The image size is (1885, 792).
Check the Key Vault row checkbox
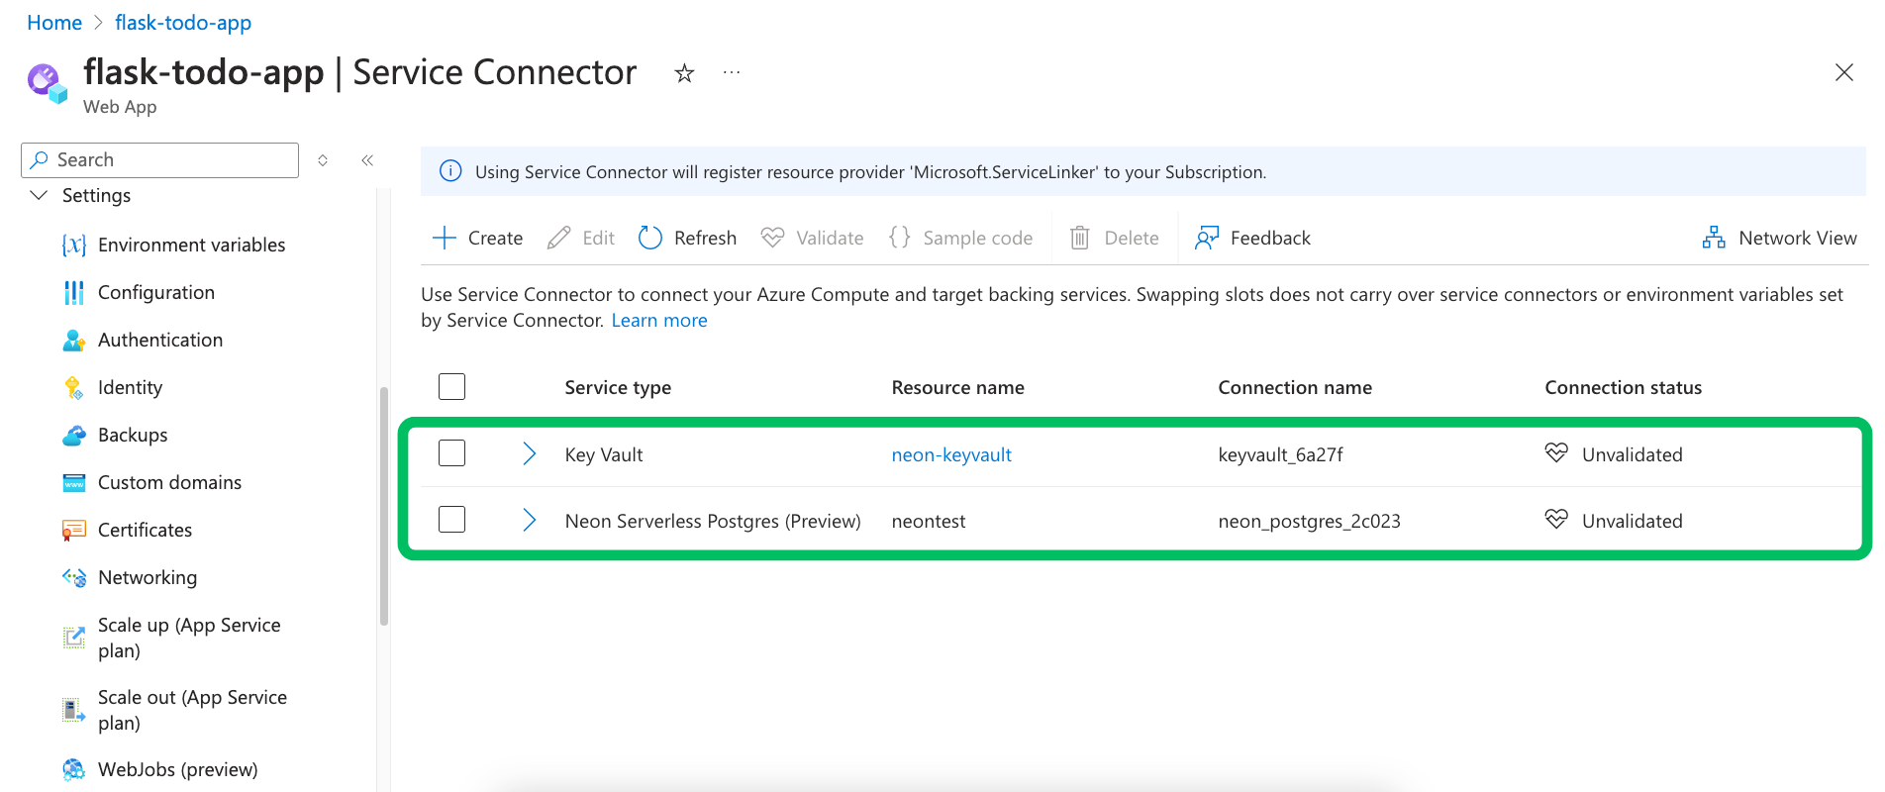coord(451,453)
